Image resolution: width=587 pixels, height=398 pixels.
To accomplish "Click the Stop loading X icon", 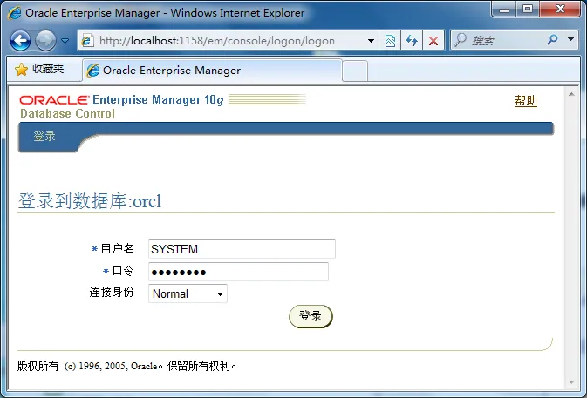I will click(433, 41).
